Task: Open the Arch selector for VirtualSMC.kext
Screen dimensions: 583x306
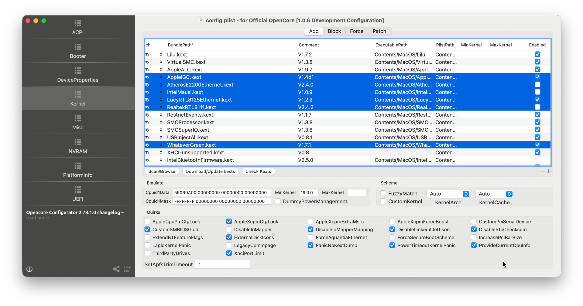Action: coord(161,62)
